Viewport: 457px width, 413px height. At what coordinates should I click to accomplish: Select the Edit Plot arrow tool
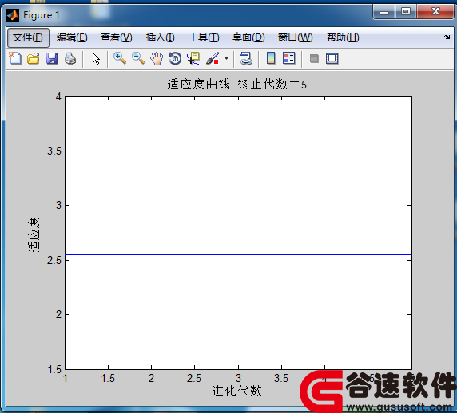point(96,59)
